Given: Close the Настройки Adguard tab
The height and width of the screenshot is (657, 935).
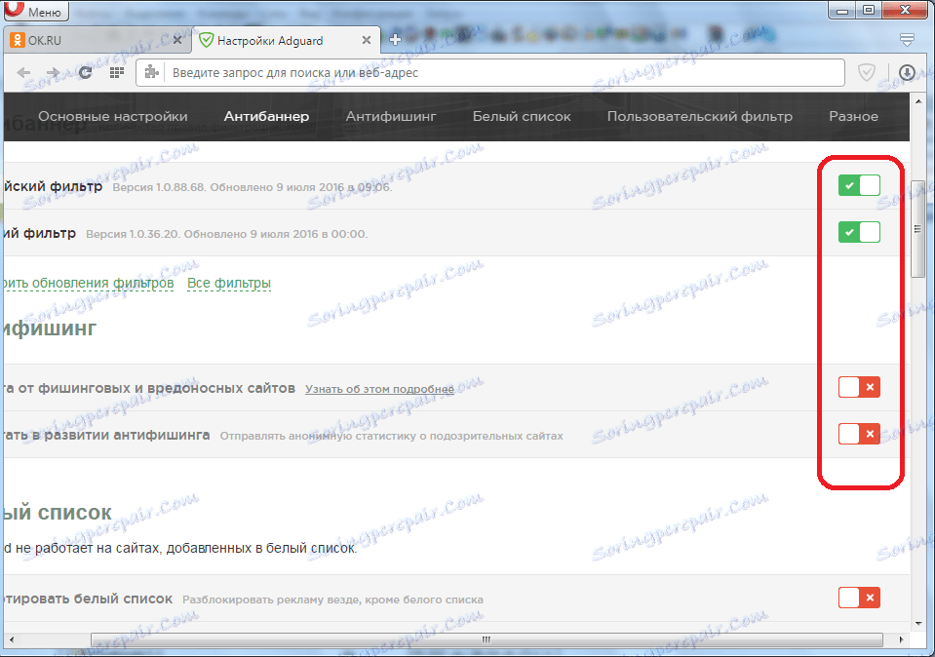Looking at the screenshot, I should tap(367, 40).
